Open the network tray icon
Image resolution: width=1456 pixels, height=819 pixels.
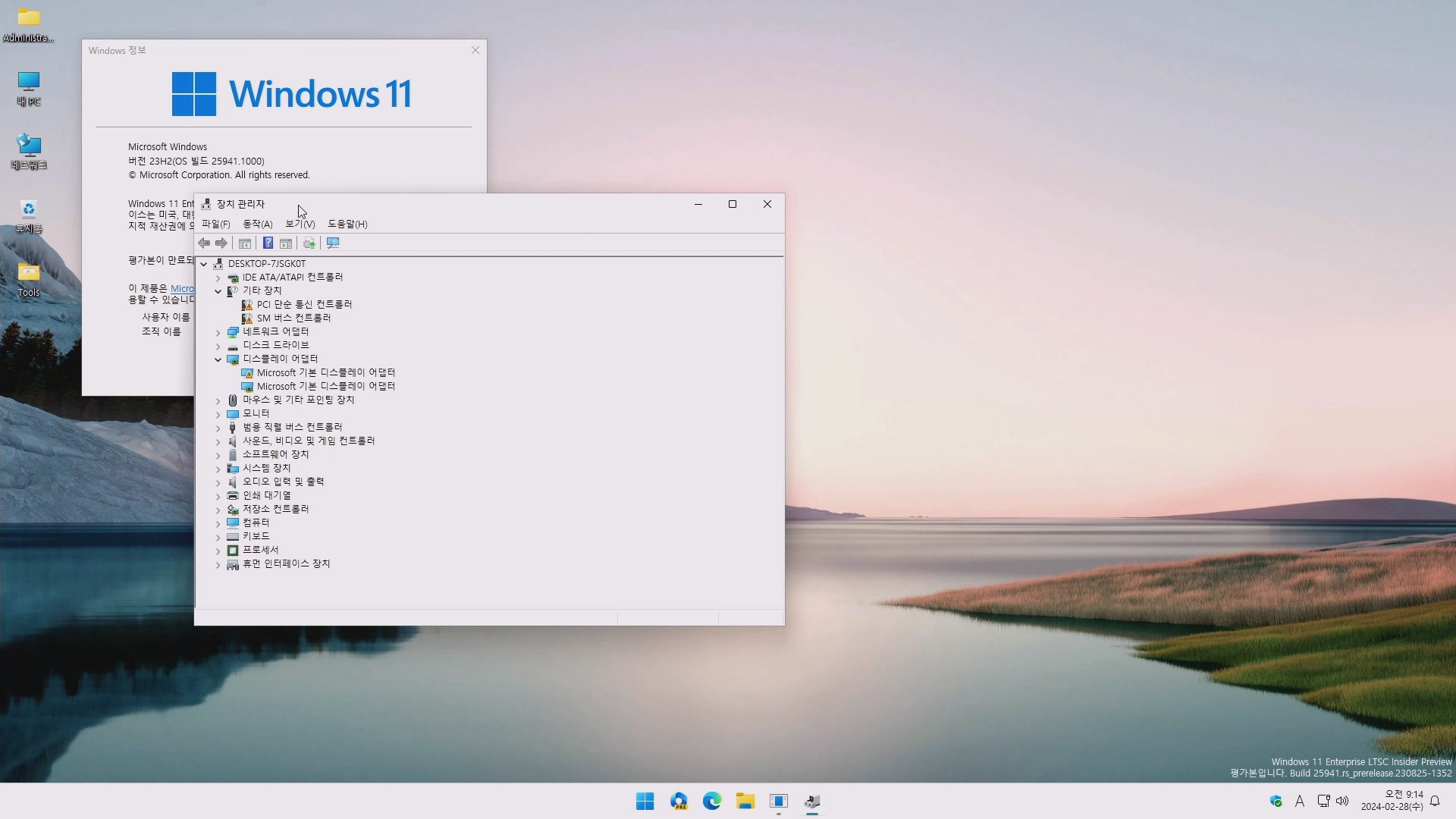tap(1323, 802)
